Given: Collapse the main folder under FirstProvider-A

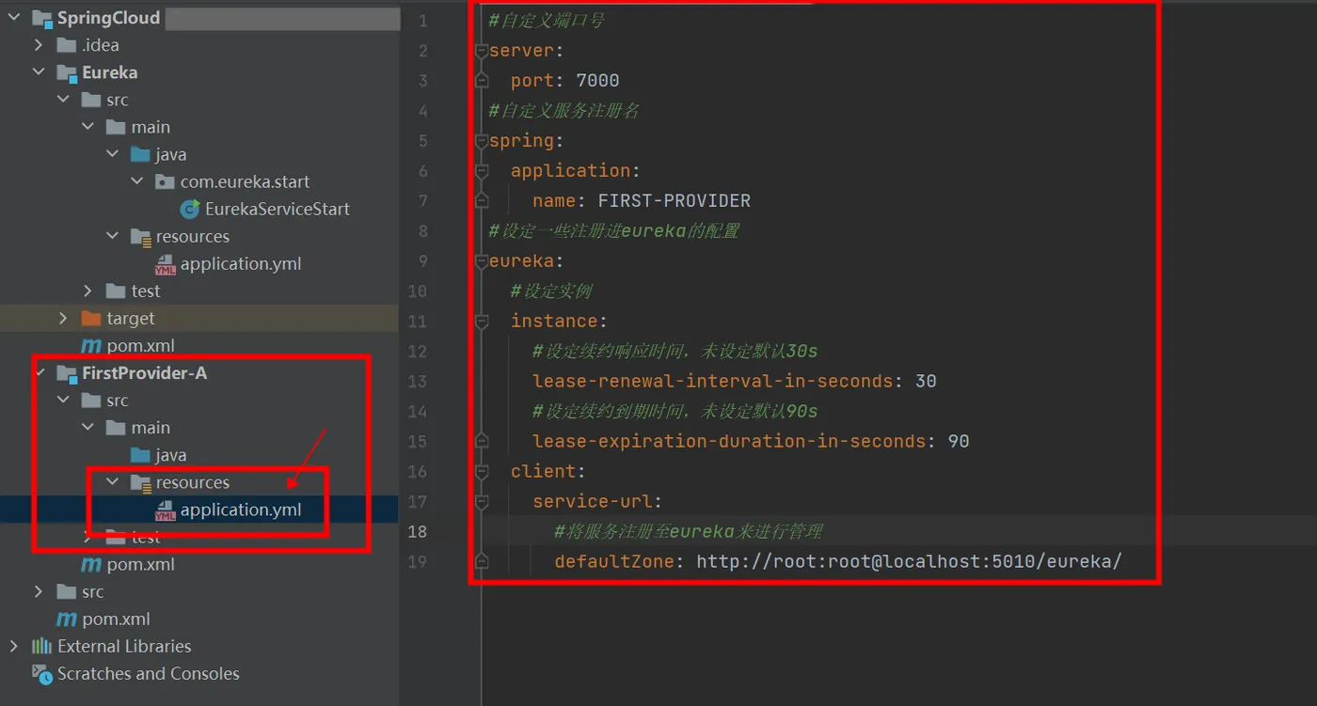Looking at the screenshot, I should (x=87, y=428).
